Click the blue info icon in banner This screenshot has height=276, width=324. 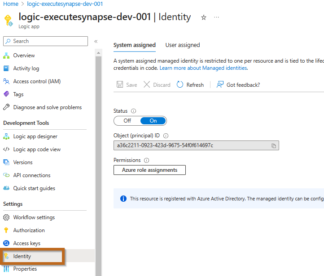(x=123, y=199)
